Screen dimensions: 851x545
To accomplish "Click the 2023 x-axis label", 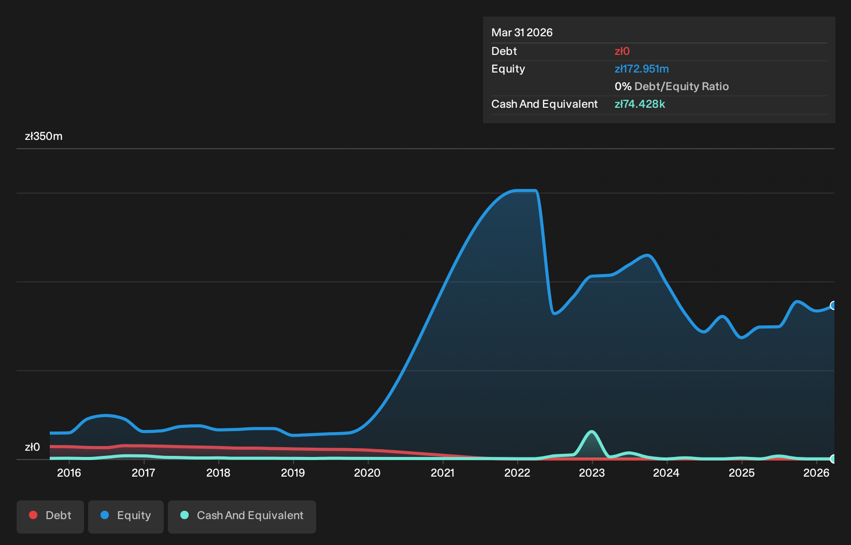I will coord(592,473).
